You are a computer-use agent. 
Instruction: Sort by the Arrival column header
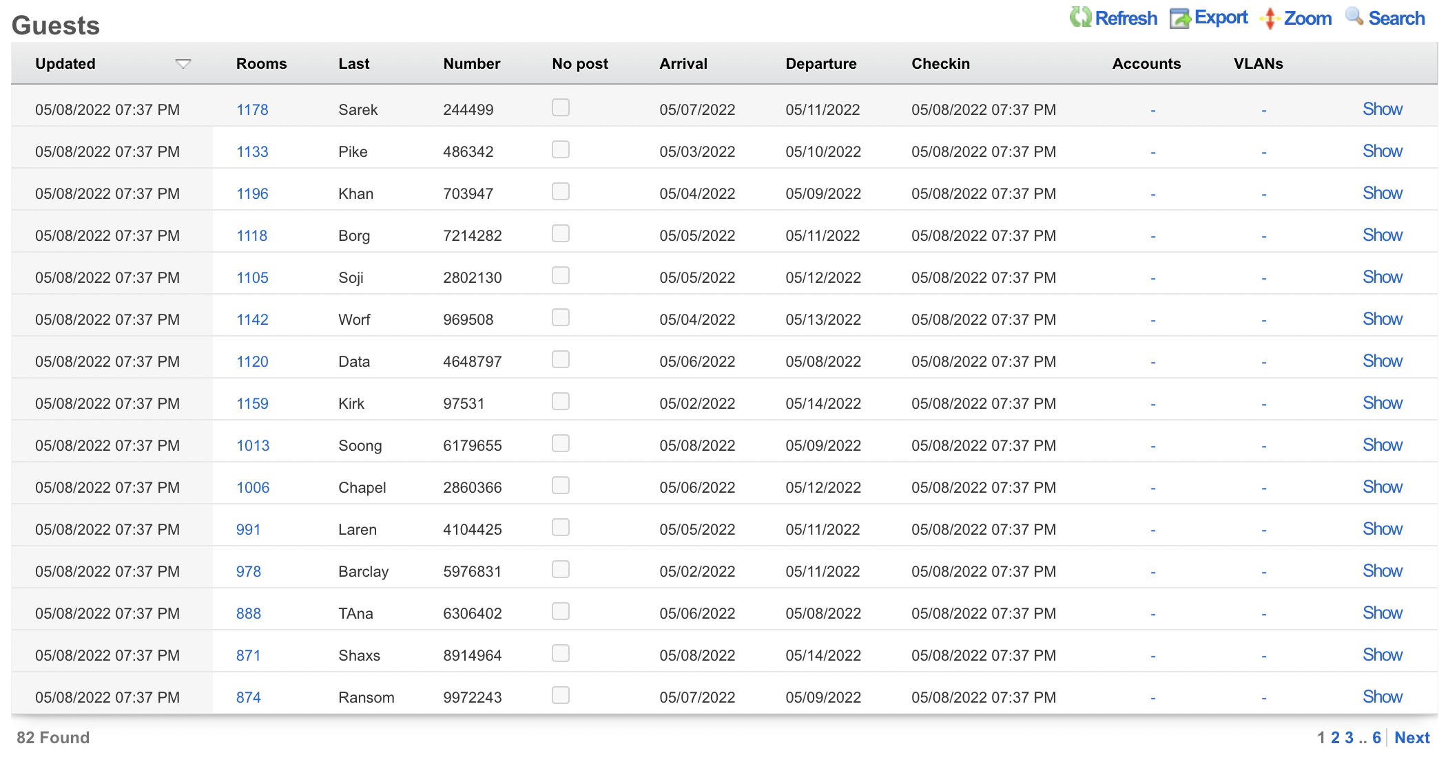[683, 64]
